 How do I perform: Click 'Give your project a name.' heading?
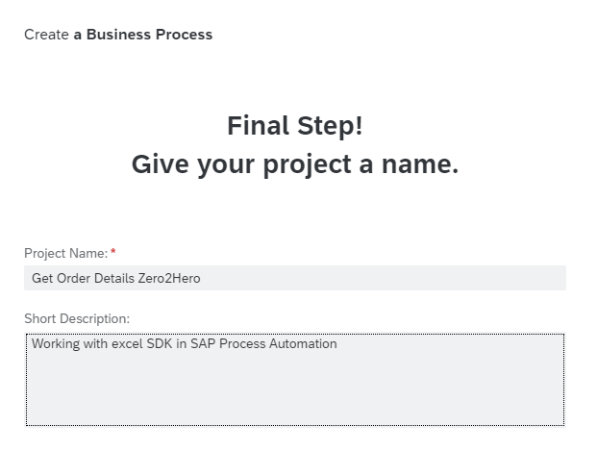pos(294,164)
